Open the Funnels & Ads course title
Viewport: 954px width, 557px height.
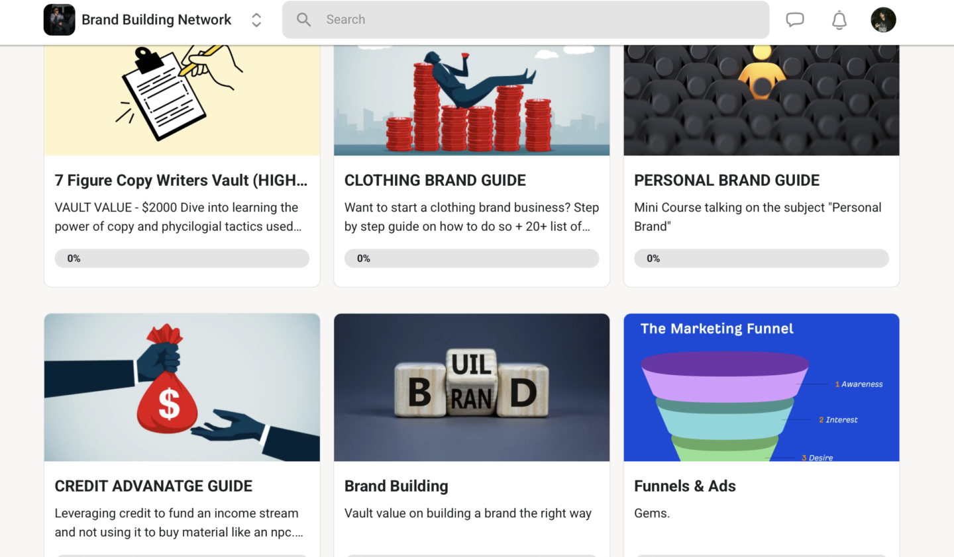(685, 486)
